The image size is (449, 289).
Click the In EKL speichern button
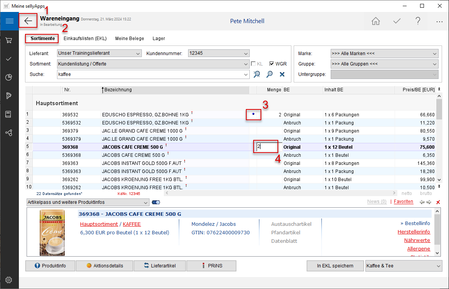[335, 266]
